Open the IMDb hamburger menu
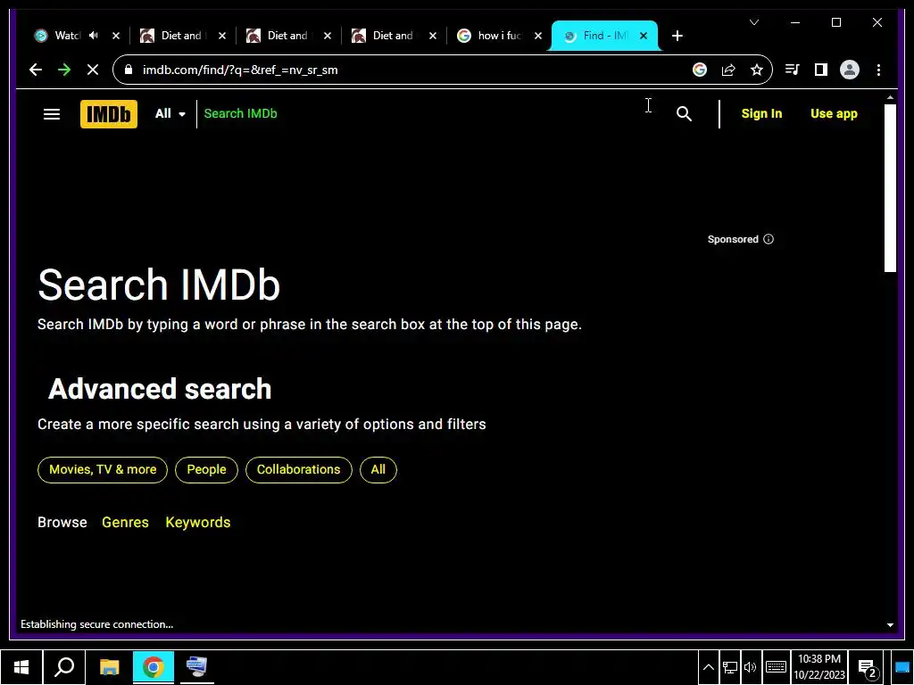 pyautogui.click(x=52, y=114)
